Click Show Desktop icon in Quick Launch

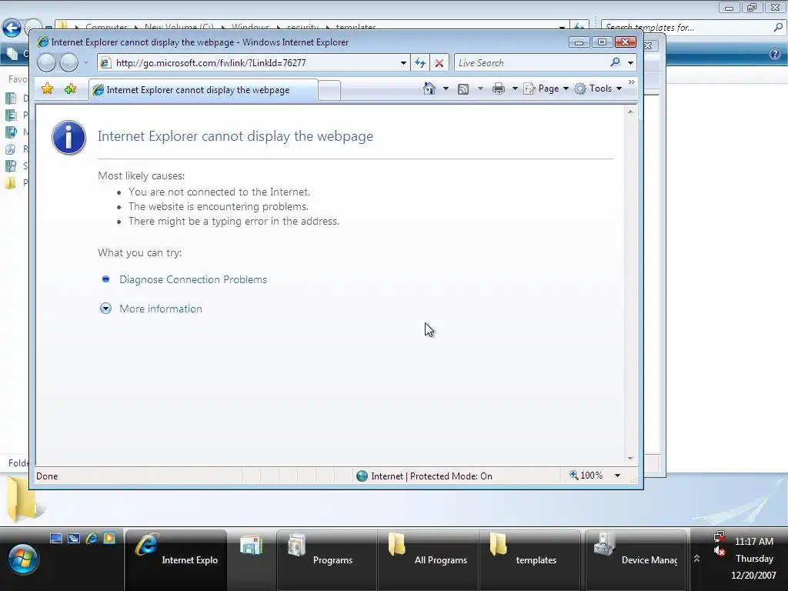tap(56, 538)
